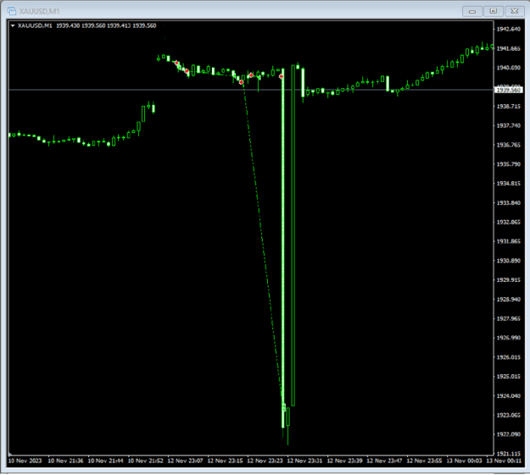530x475 pixels.
Task: Click the 12 Nov 23:47 time label
Action: pos(385,461)
